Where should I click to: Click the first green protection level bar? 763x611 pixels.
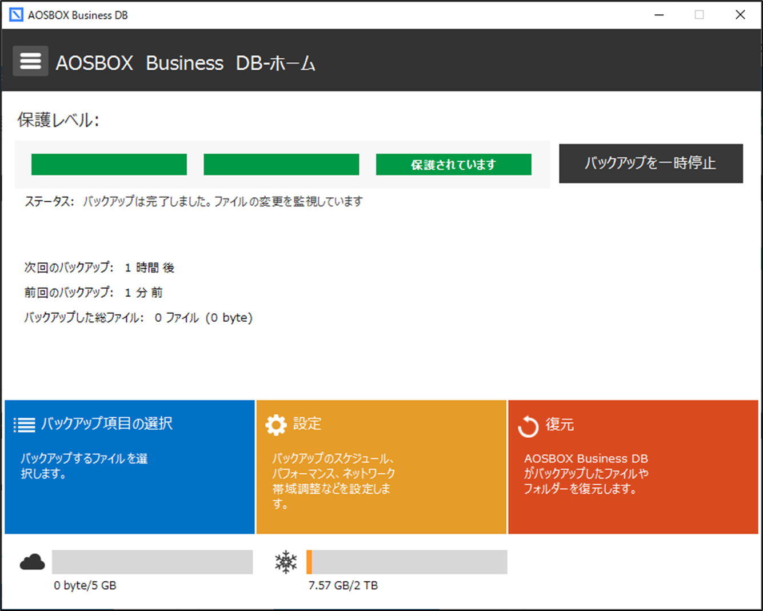pyautogui.click(x=109, y=165)
